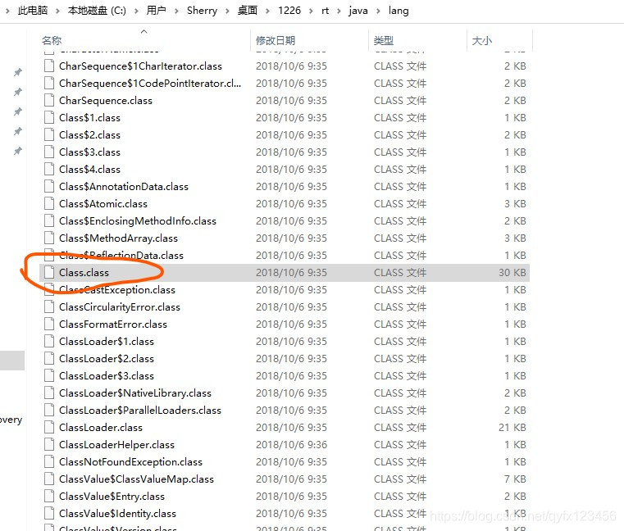Expand the breadcrumb arrow after 桌面
The height and width of the screenshot is (531, 624).
[268, 11]
